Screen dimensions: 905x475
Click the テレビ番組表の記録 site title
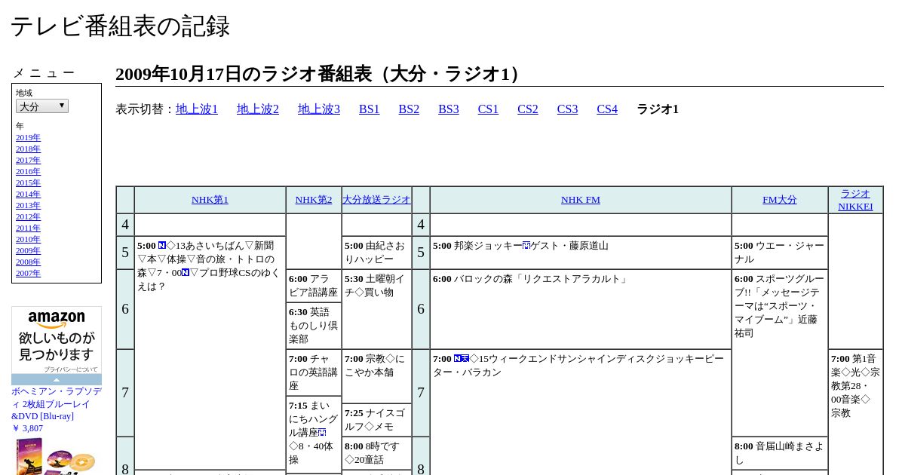(x=120, y=26)
